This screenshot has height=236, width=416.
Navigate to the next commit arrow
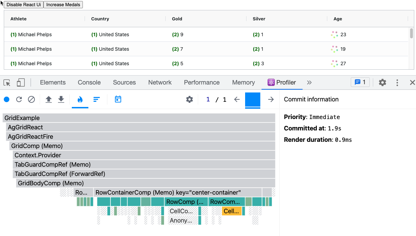[271, 99]
